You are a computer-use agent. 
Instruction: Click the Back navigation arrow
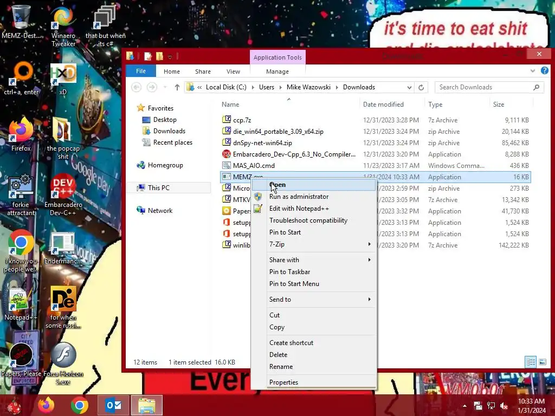click(x=136, y=87)
